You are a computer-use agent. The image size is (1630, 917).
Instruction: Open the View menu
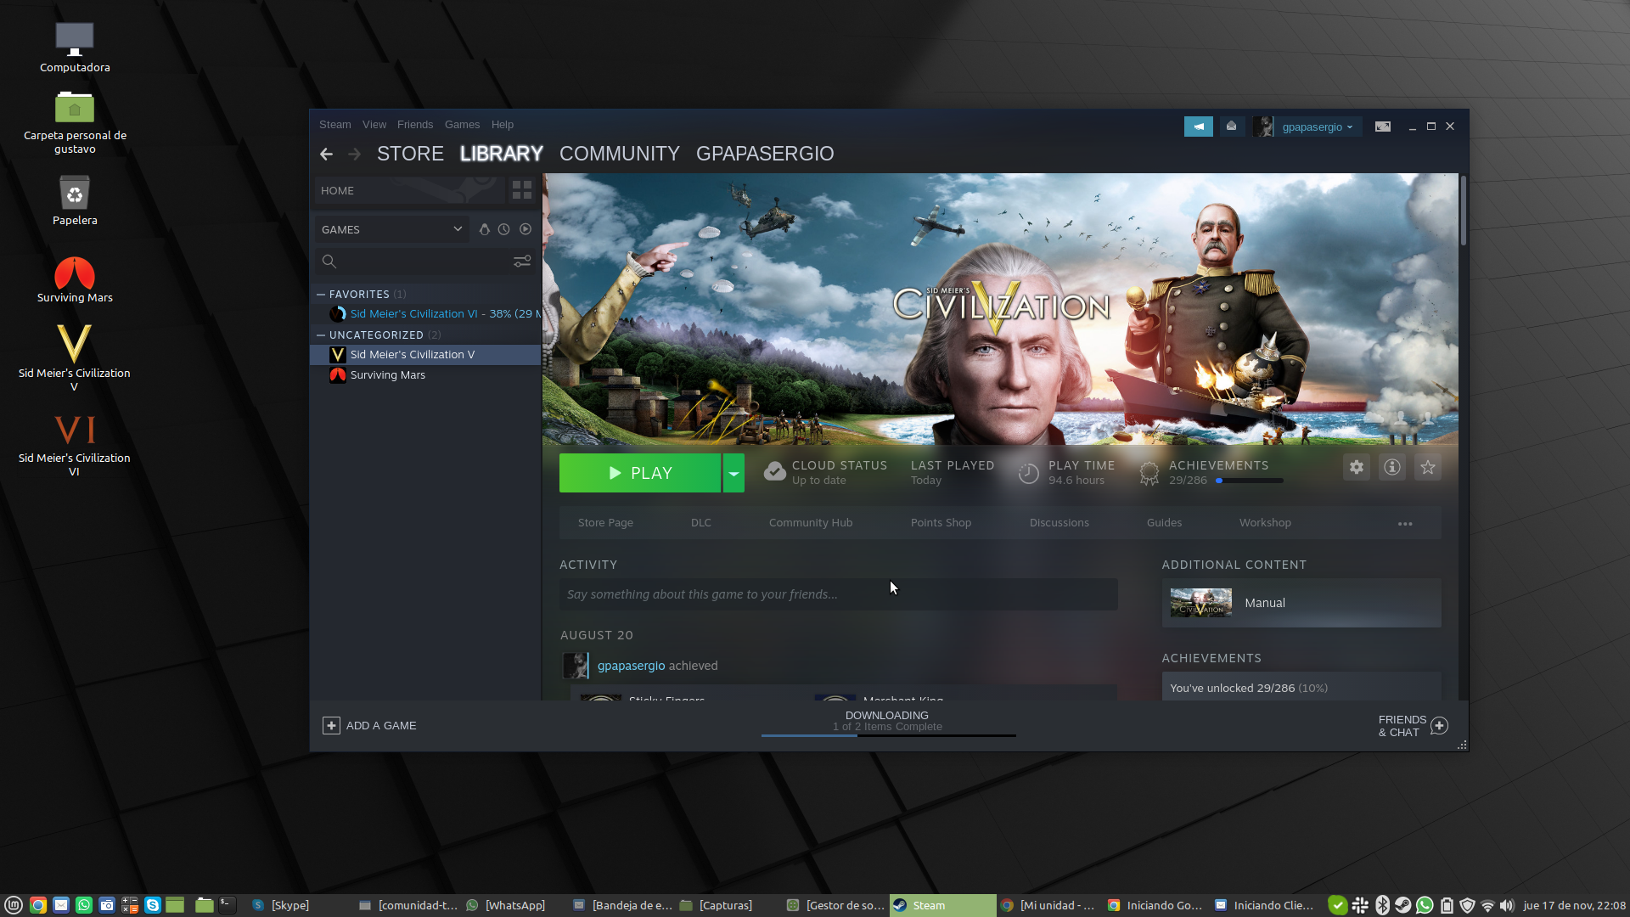374,124
